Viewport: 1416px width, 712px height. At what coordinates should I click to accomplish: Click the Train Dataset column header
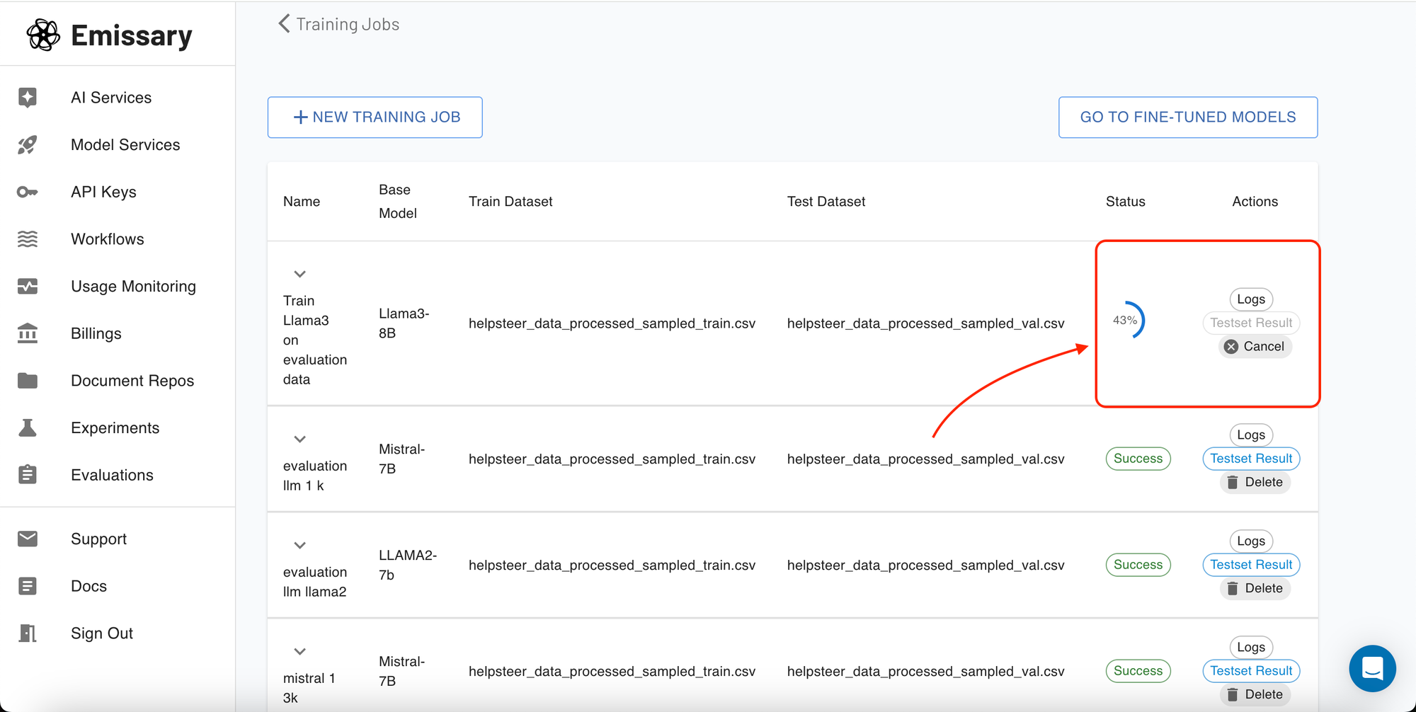point(510,202)
